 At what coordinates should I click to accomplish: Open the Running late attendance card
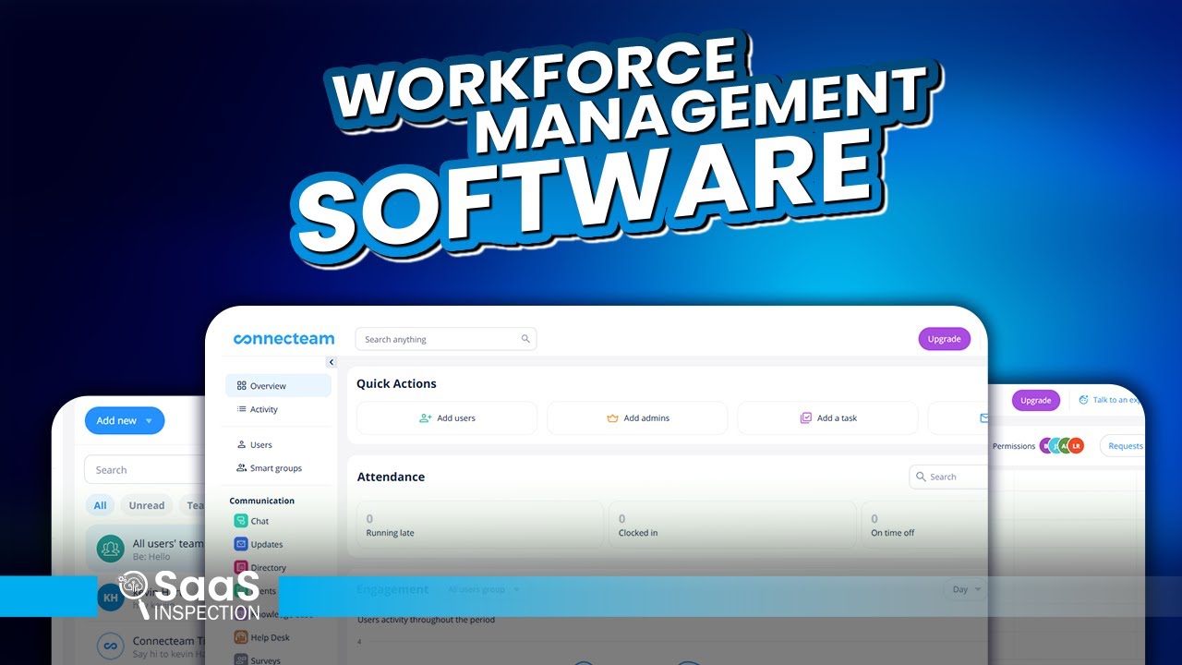tap(480, 526)
